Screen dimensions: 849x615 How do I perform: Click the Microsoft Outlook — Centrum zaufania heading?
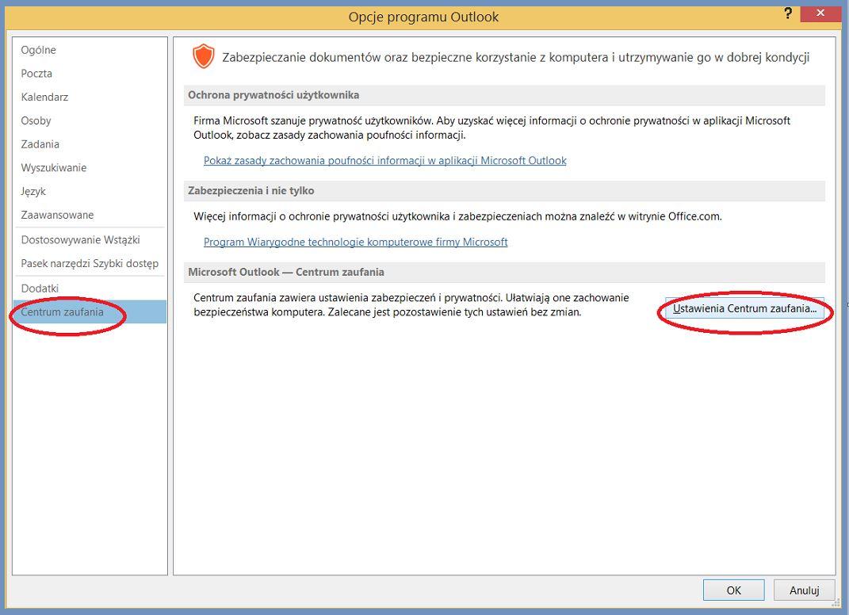tap(286, 272)
